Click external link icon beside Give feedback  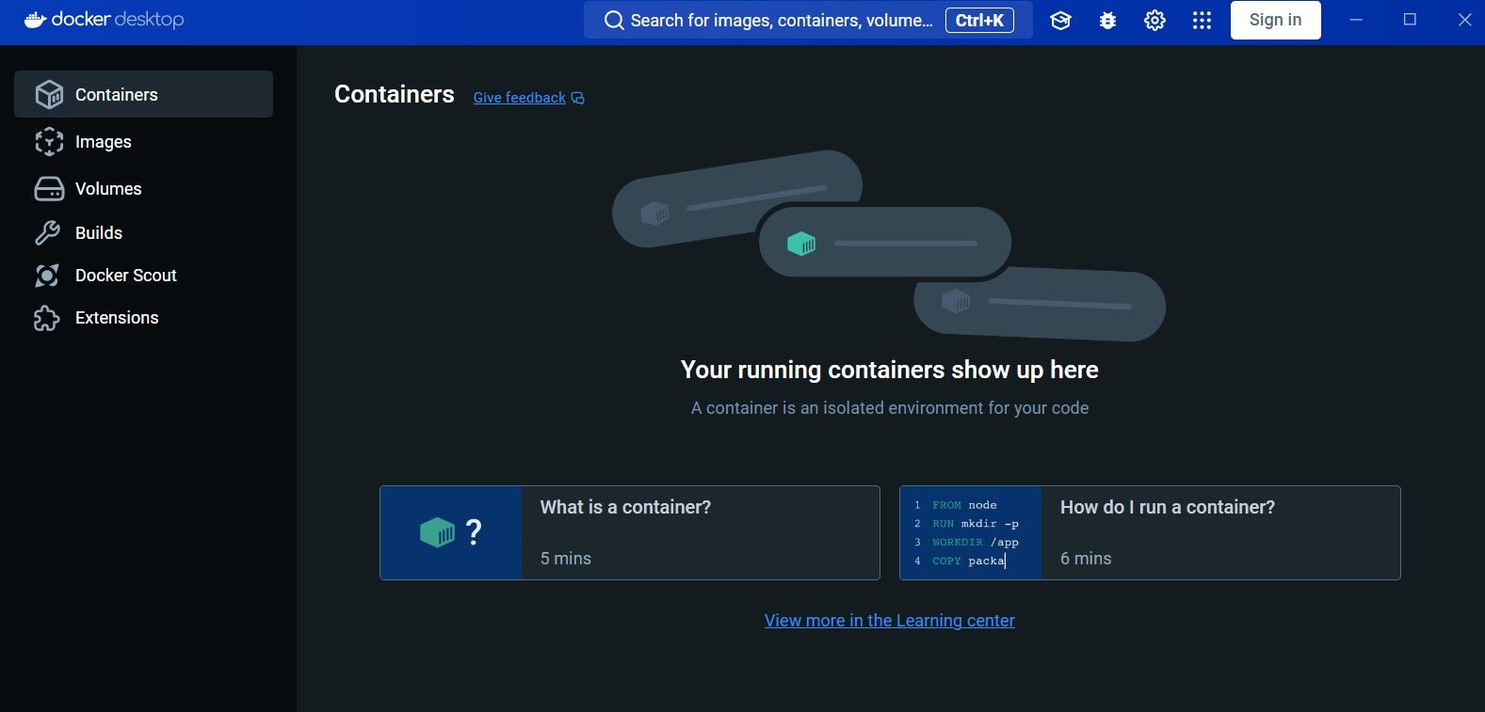click(x=578, y=98)
